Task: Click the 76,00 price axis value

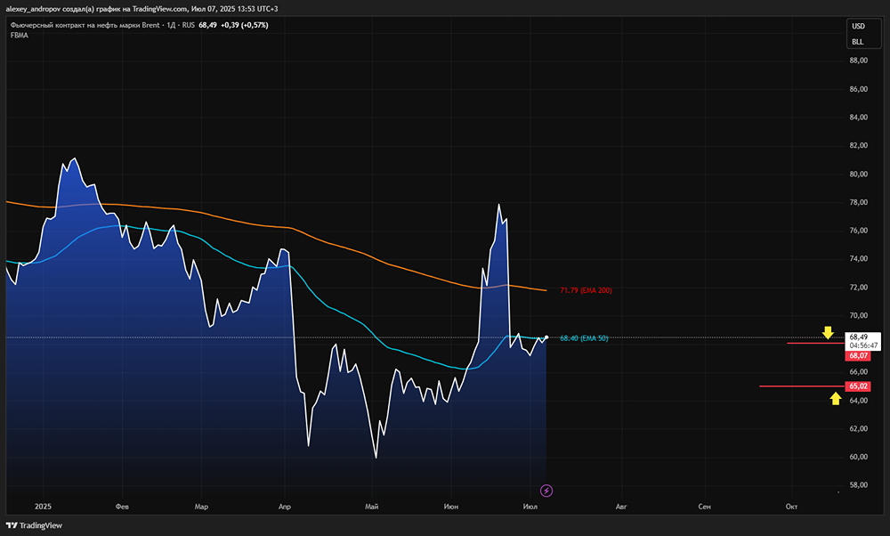Action: [858, 231]
